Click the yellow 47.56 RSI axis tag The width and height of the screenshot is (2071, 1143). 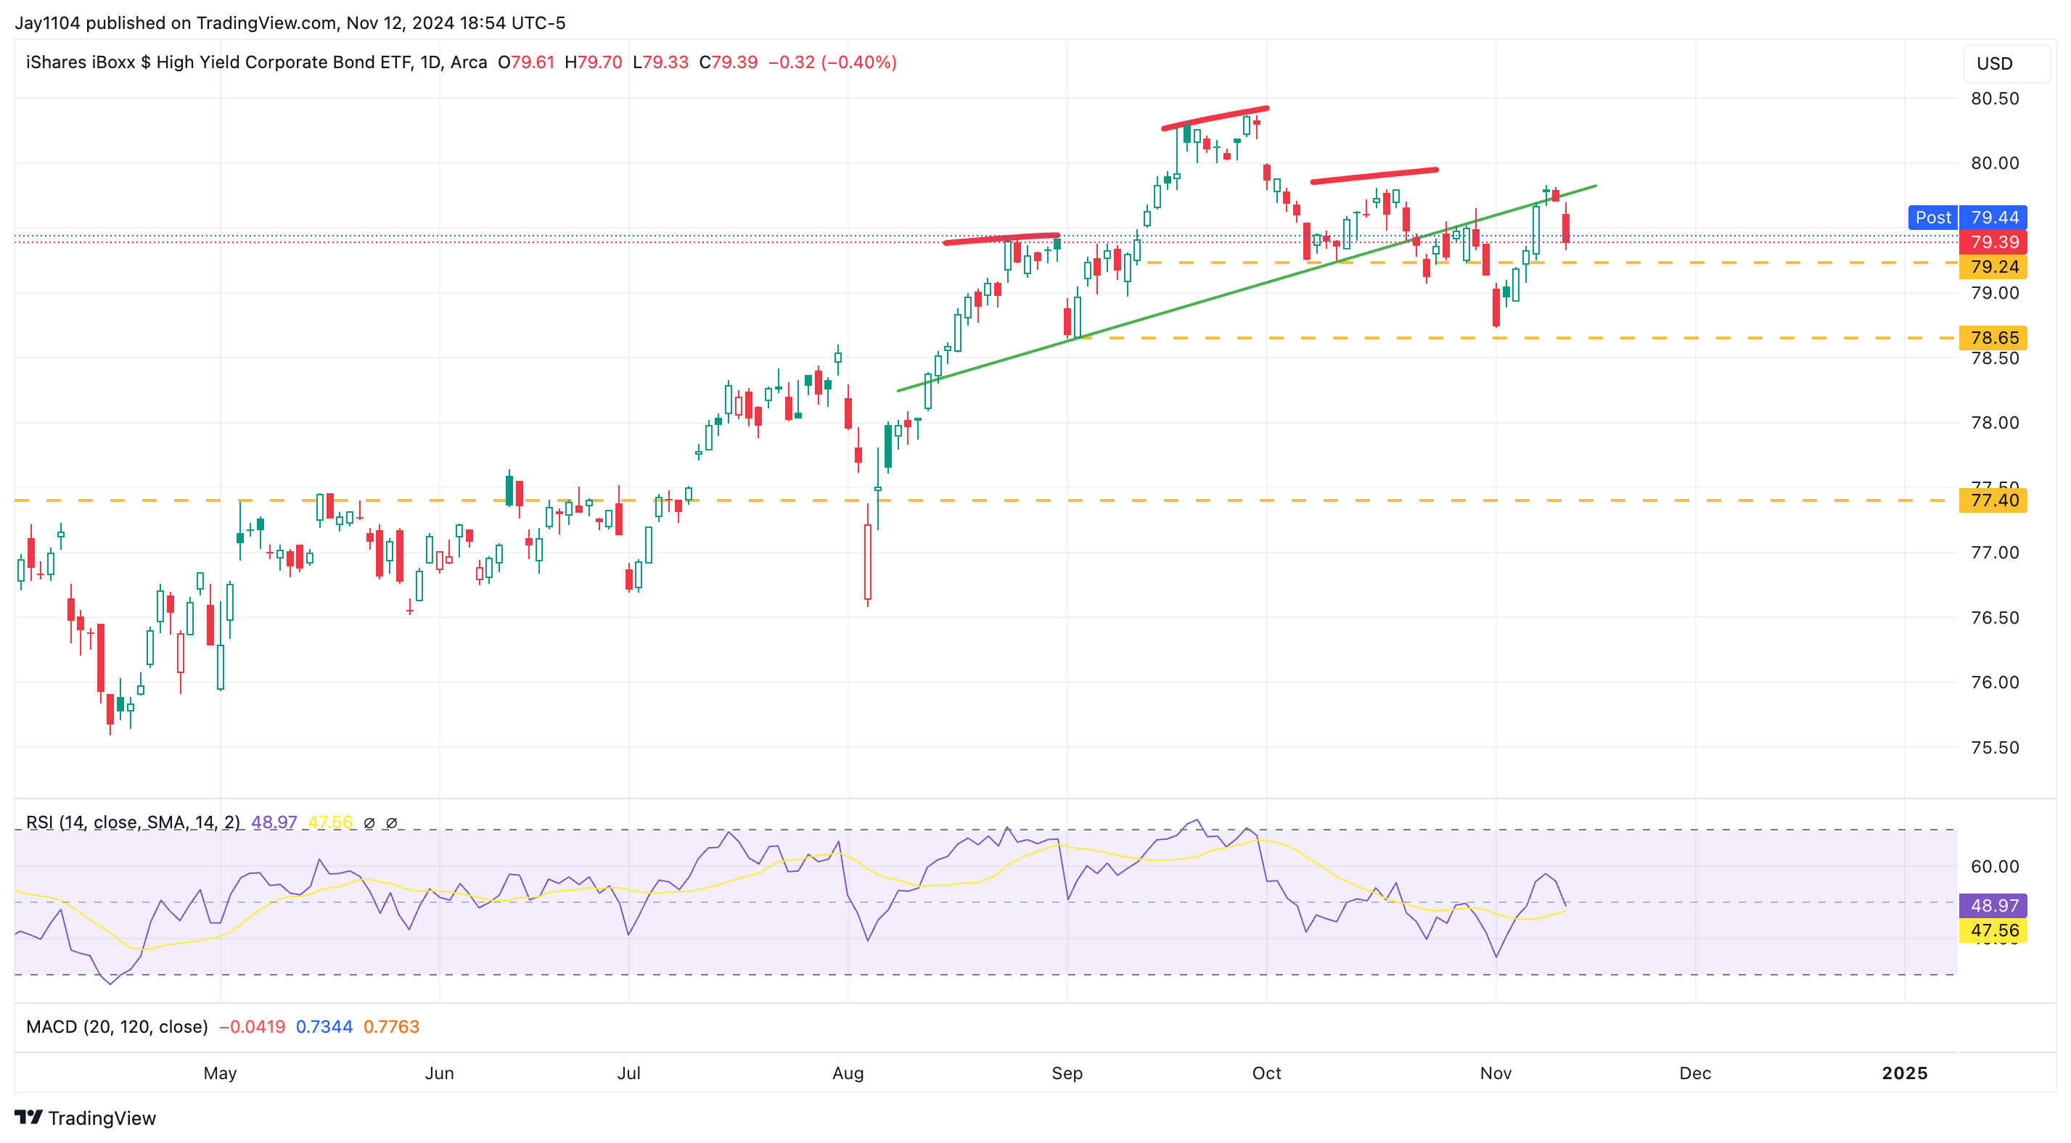[1994, 930]
